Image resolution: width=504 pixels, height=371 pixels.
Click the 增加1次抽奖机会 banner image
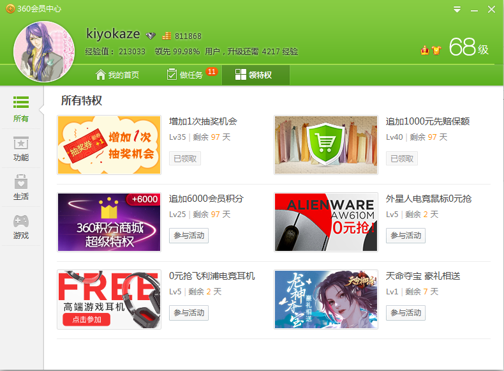[109, 145]
